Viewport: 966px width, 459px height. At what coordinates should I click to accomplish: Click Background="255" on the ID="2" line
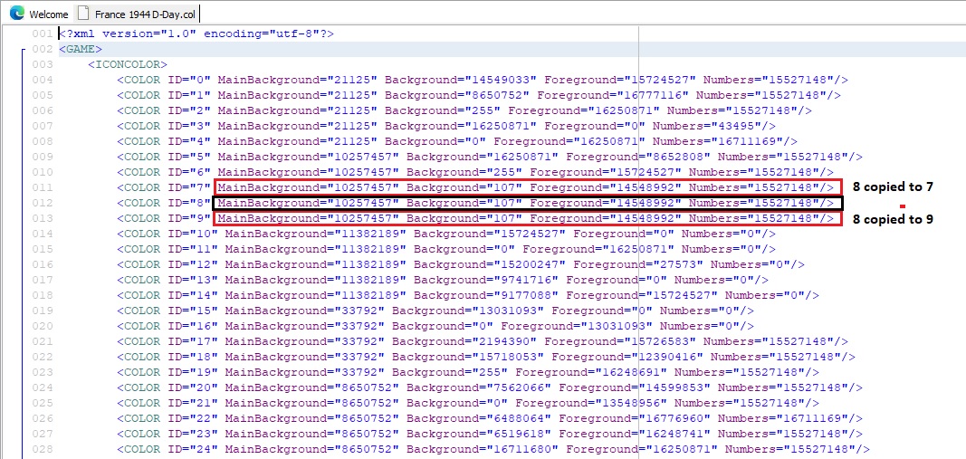point(443,110)
